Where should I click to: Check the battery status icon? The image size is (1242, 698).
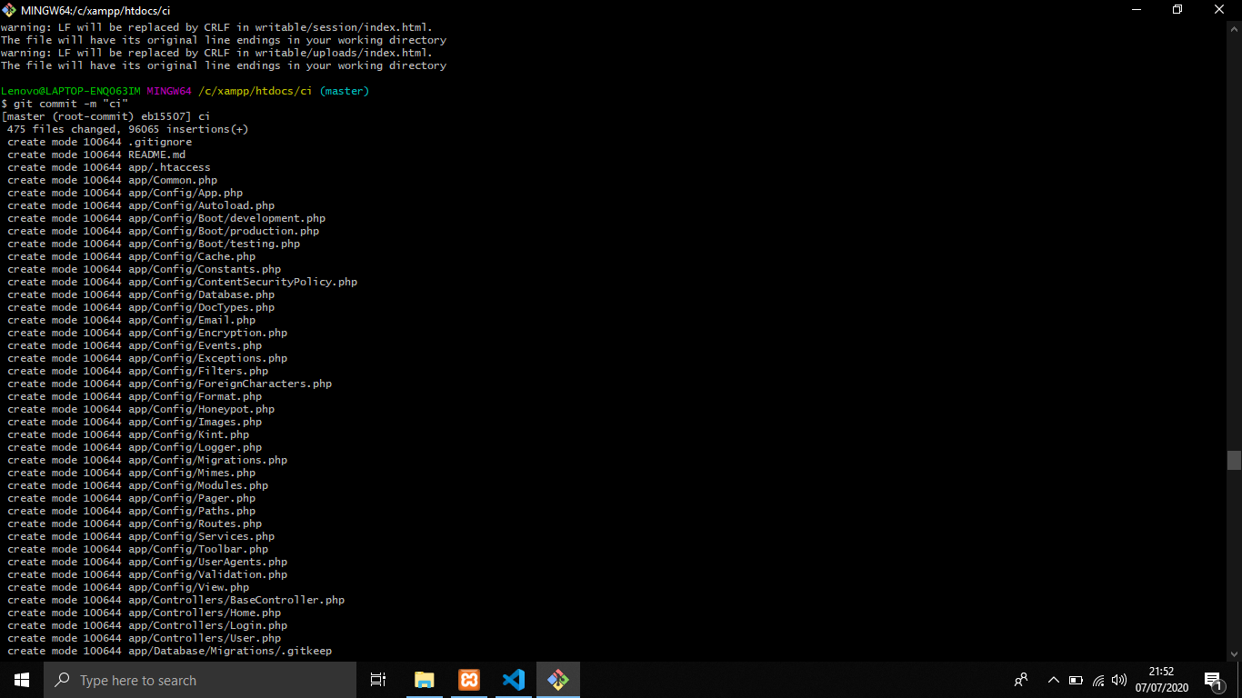[x=1076, y=680]
